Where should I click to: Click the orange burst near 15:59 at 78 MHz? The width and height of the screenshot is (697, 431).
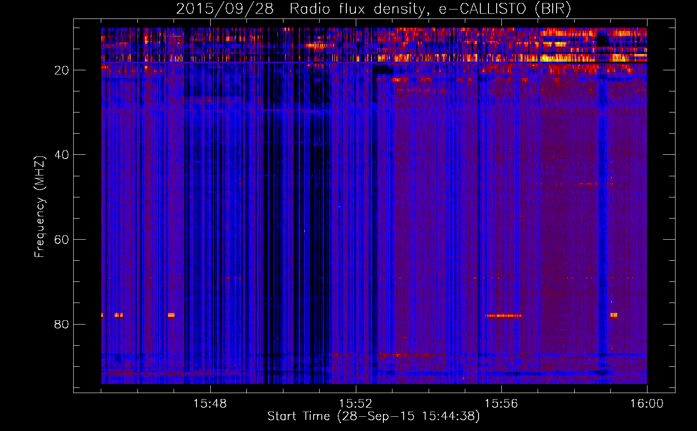(x=614, y=315)
